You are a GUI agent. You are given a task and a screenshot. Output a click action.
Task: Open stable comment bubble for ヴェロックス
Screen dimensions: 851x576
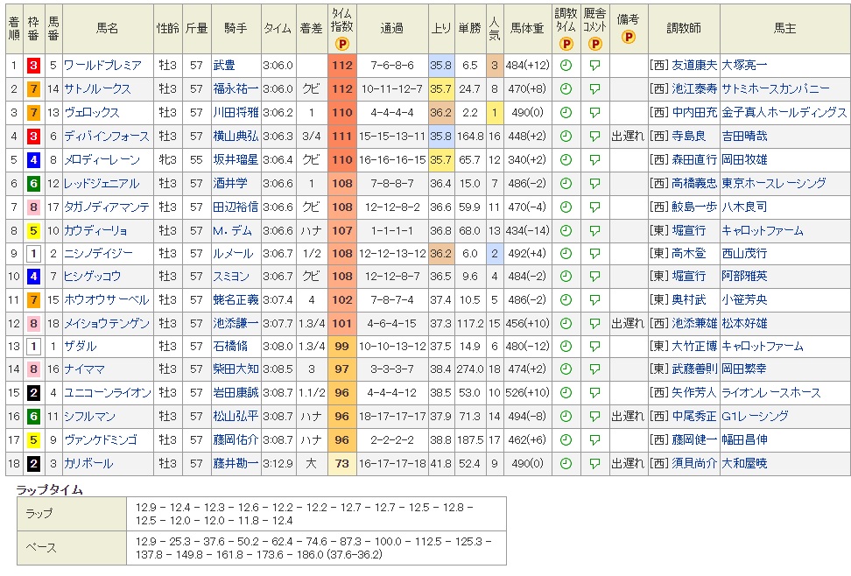[x=594, y=112]
